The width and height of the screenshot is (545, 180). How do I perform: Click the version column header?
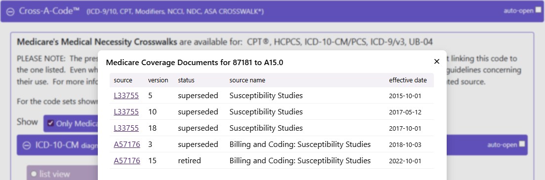click(x=158, y=80)
